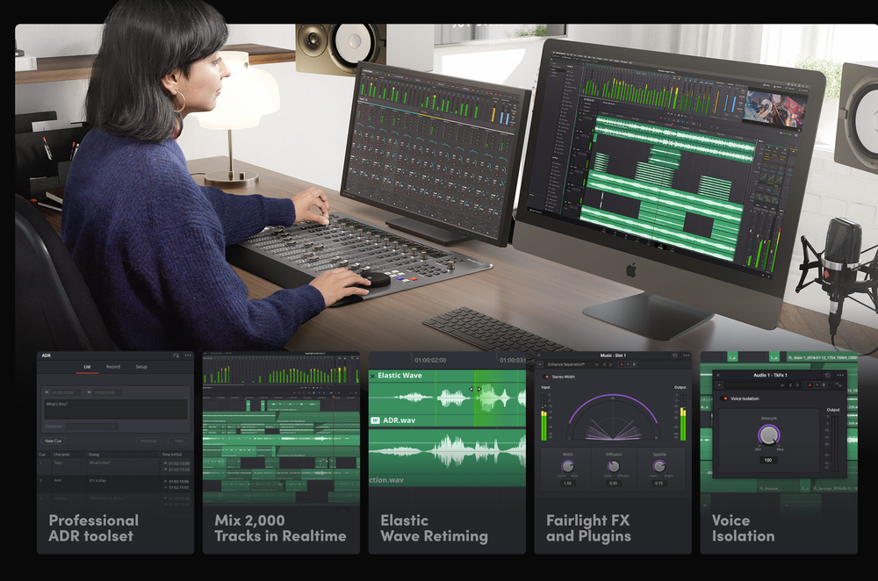Open the Enhance Separation preset dropdown
This screenshot has height=581, width=878.
pos(572,364)
